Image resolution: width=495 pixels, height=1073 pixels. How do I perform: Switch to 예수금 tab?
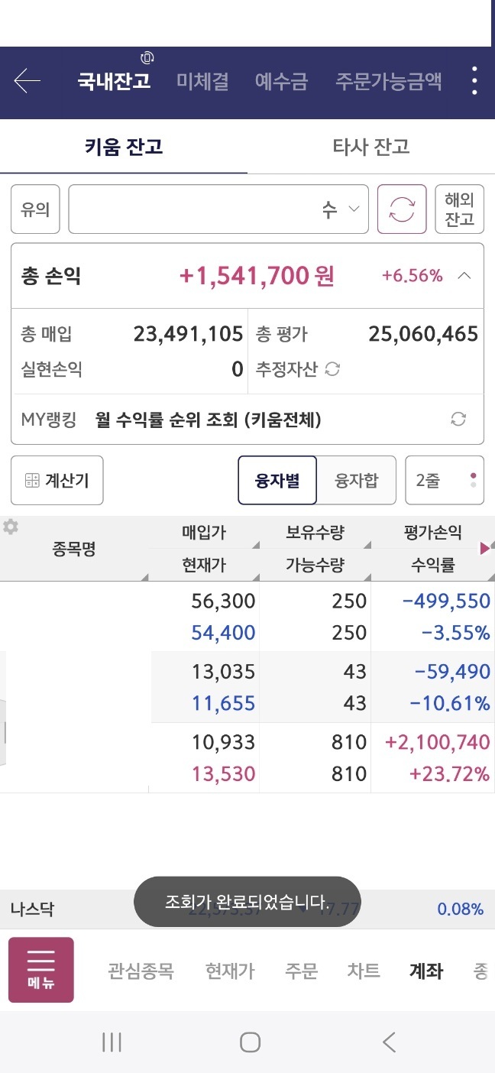[x=281, y=82]
